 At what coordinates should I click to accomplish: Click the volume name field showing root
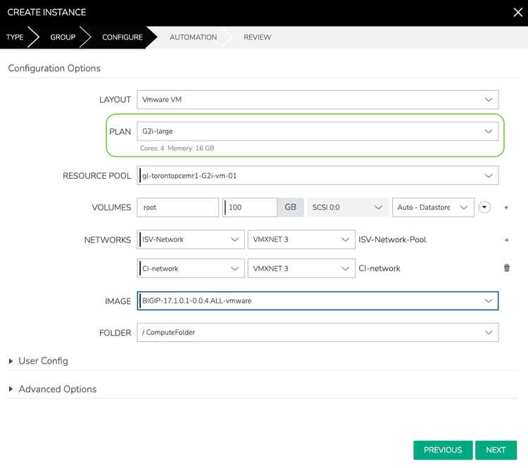(x=178, y=208)
